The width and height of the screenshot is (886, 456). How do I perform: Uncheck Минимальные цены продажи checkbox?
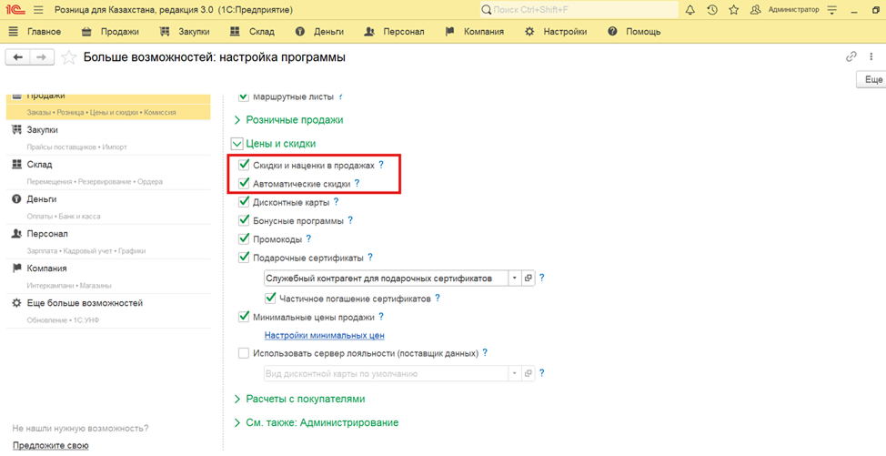point(244,317)
